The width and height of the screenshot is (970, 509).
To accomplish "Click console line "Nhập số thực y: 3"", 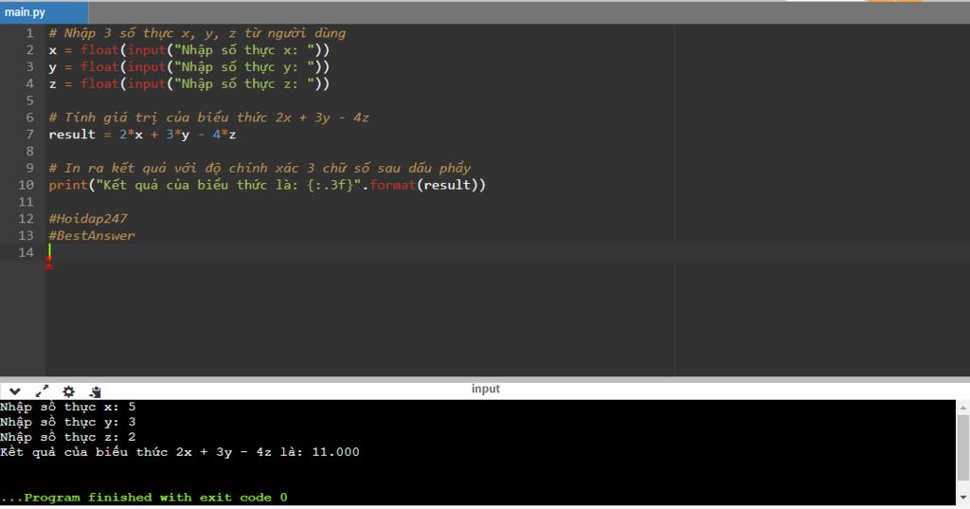I will coord(68,423).
